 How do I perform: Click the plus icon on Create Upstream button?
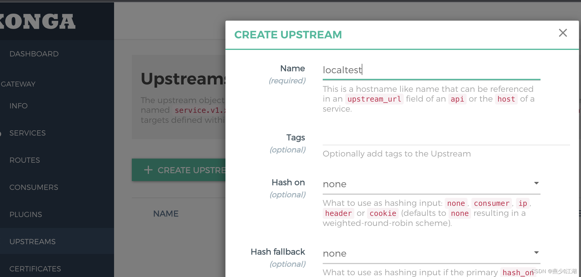click(x=148, y=170)
